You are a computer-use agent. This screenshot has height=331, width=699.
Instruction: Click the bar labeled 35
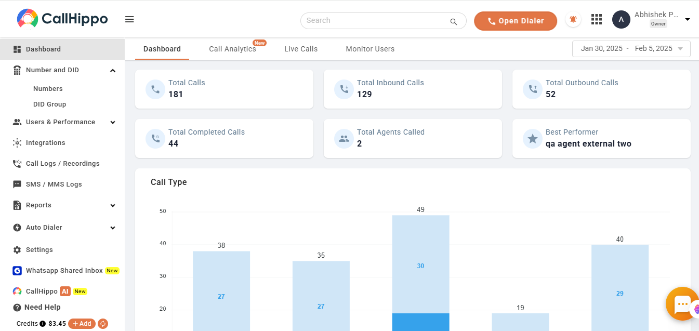[321, 296]
